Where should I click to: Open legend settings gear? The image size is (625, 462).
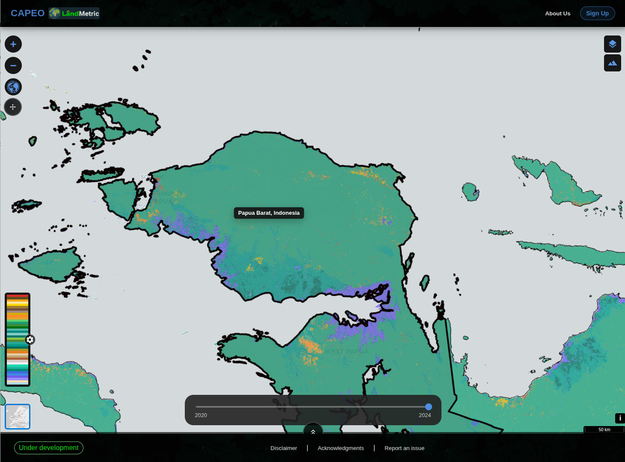(x=30, y=340)
